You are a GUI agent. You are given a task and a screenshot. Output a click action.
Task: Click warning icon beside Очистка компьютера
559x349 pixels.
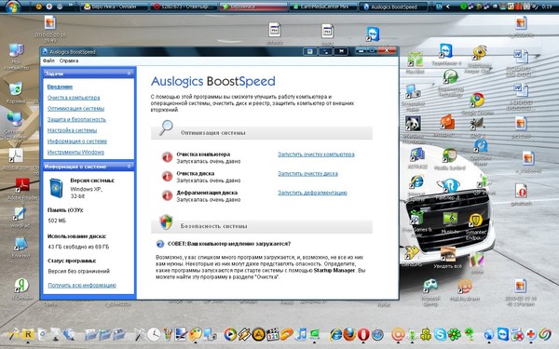(x=167, y=157)
